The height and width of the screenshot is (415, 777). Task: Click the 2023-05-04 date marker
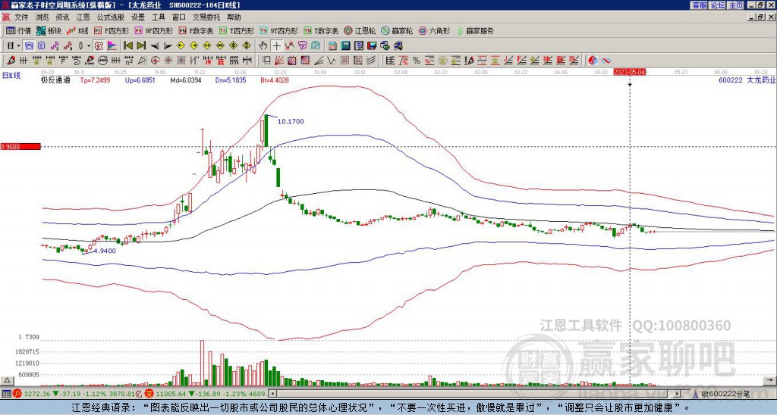click(x=629, y=72)
